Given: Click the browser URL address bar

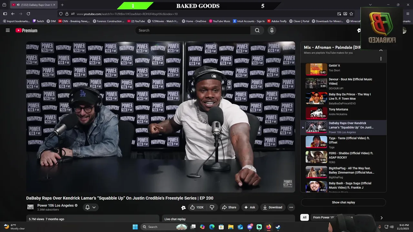Looking at the screenshot, I should tap(206, 14).
